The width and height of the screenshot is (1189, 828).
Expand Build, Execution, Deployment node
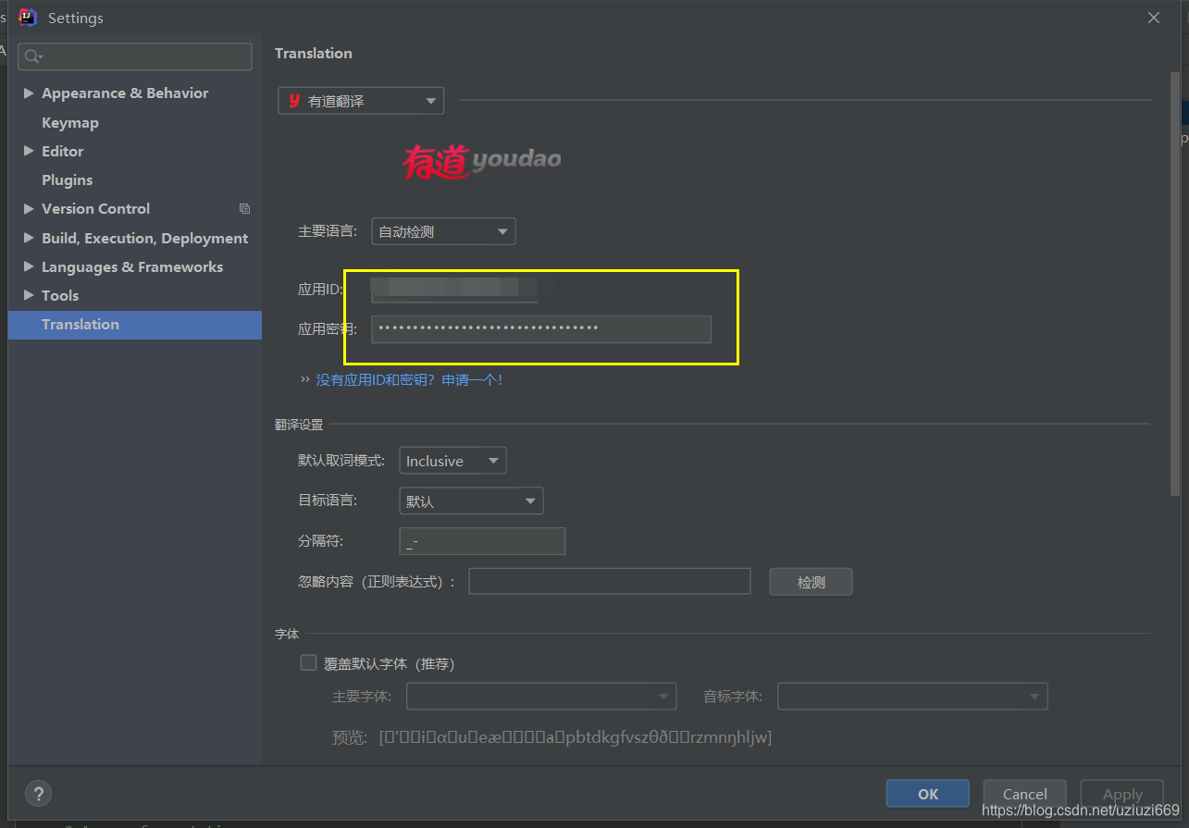(29, 238)
